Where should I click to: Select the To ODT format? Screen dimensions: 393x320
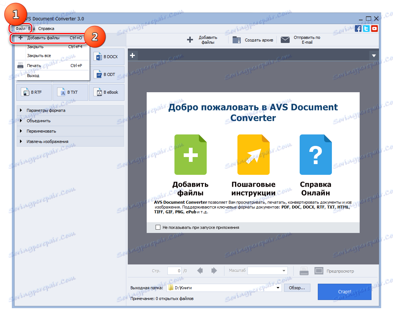point(107,75)
